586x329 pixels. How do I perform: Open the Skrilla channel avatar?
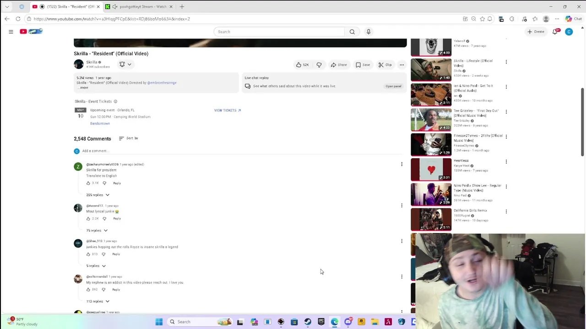click(79, 64)
